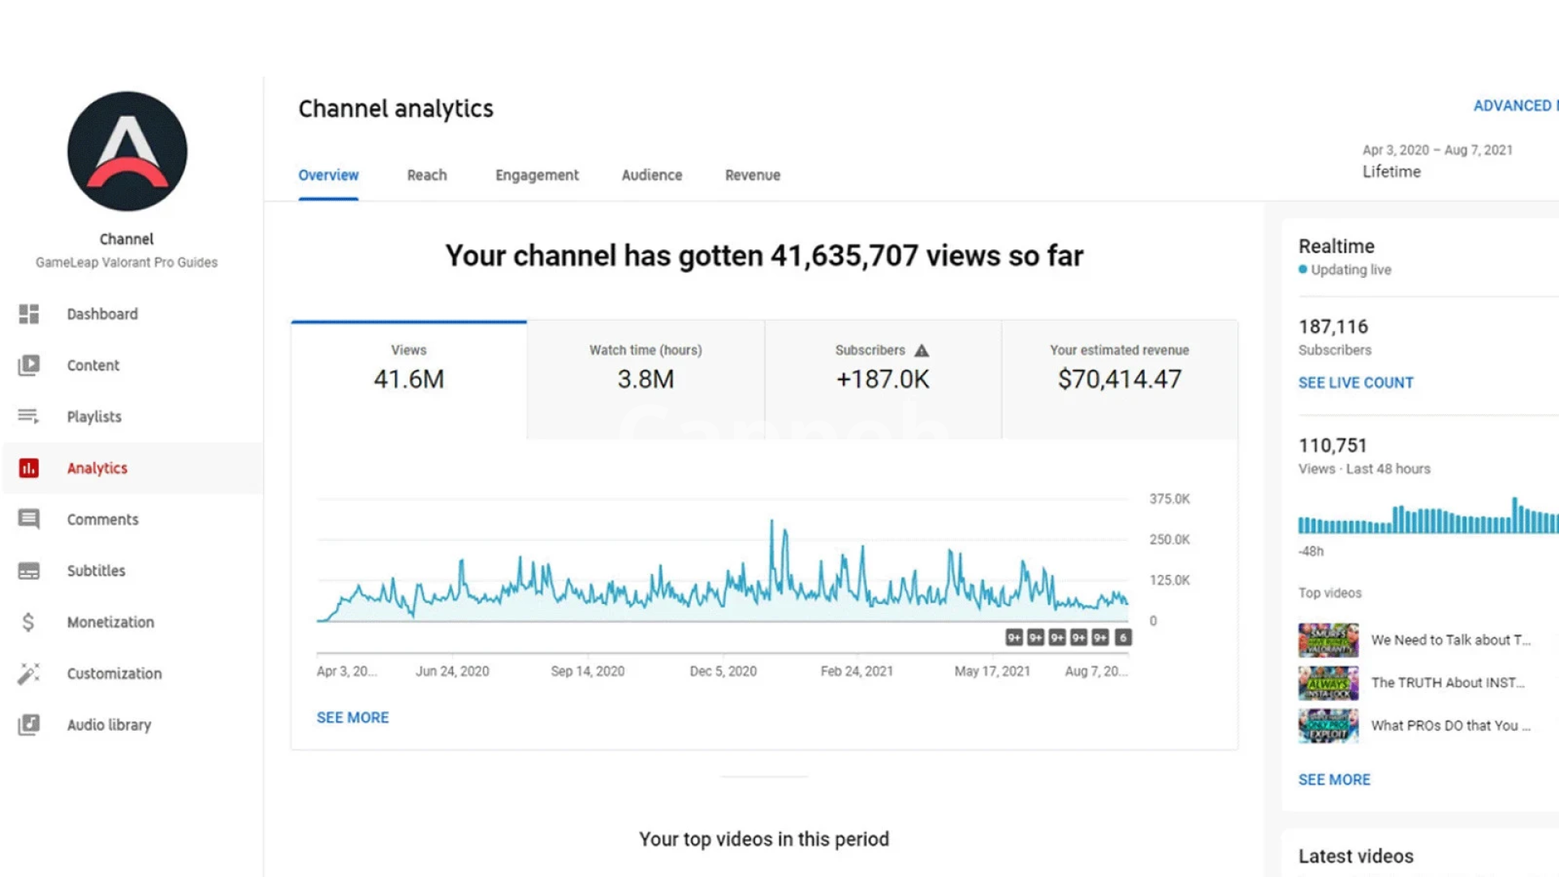
Task: Click the Playlists list icon
Action: [29, 417]
